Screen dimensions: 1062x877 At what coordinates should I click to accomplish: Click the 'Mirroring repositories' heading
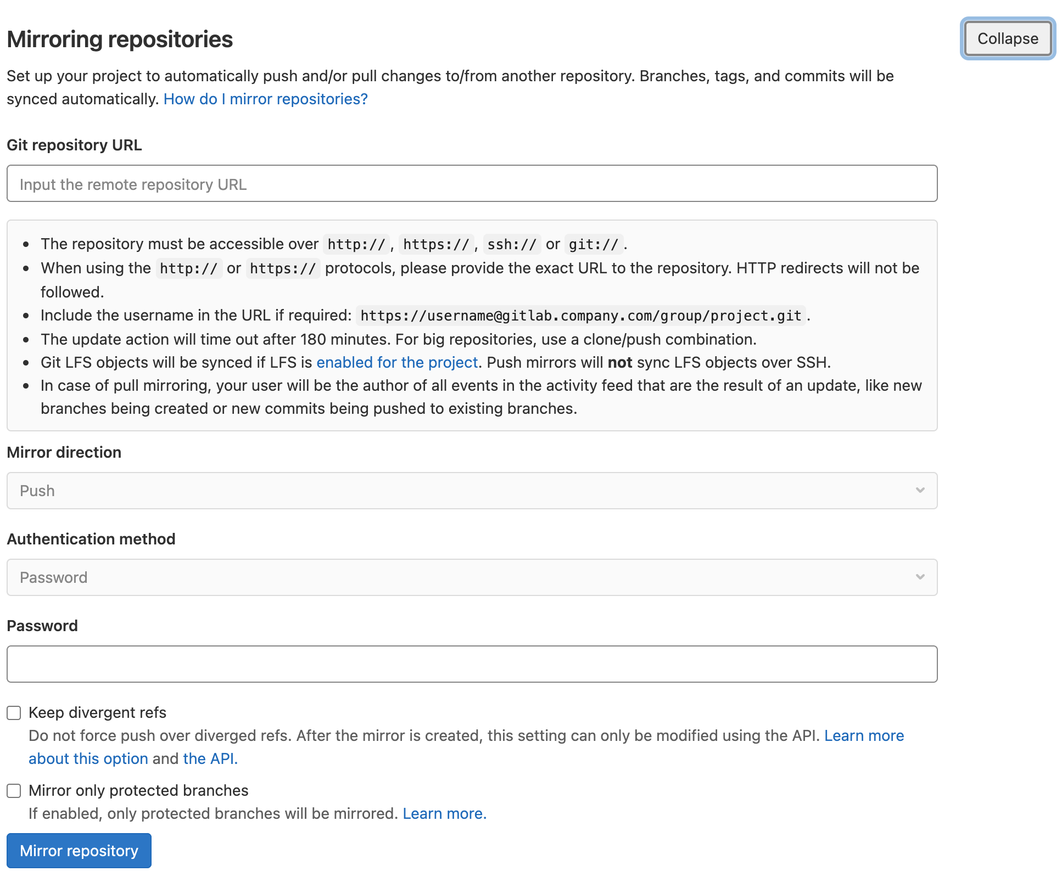click(120, 40)
